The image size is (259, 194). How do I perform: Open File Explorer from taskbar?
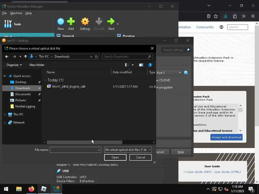click(x=19, y=189)
